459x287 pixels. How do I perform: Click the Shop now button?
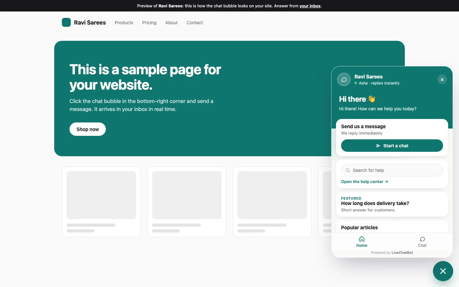click(x=88, y=129)
